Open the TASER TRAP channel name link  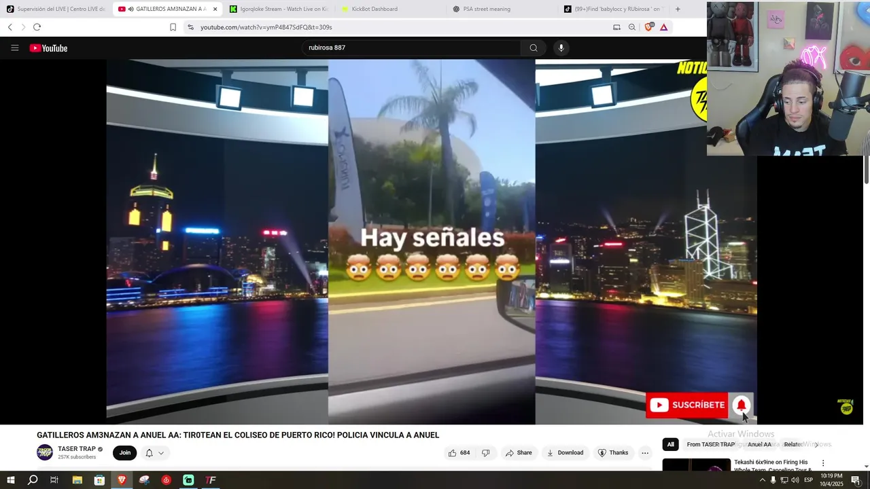coord(77,449)
